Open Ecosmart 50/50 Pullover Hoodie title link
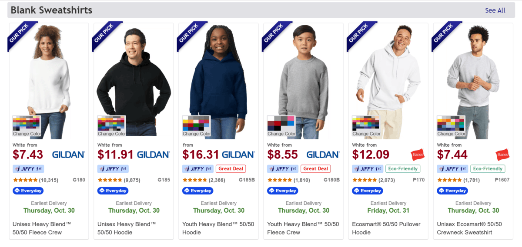The image size is (522, 247). [x=385, y=228]
